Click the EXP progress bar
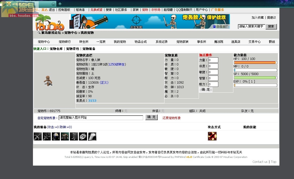294x179 pixels. pyautogui.click(x=255, y=85)
